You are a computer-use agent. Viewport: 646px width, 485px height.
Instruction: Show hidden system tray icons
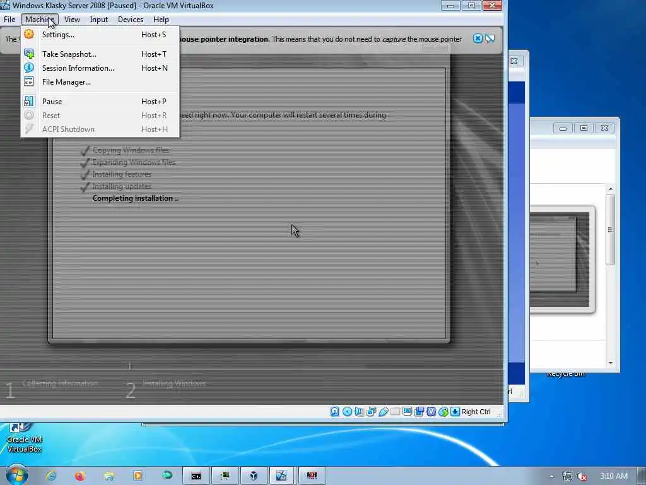[x=551, y=476]
